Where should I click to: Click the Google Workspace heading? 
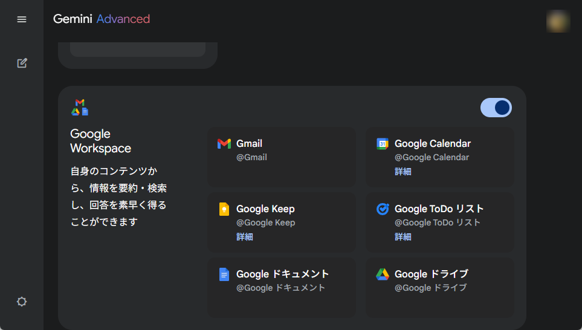coord(100,141)
